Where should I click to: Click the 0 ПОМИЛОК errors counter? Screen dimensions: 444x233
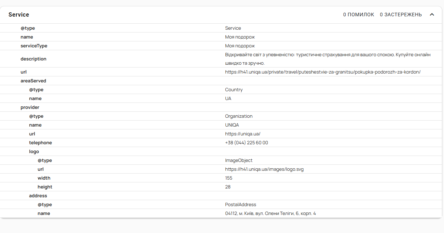click(358, 14)
